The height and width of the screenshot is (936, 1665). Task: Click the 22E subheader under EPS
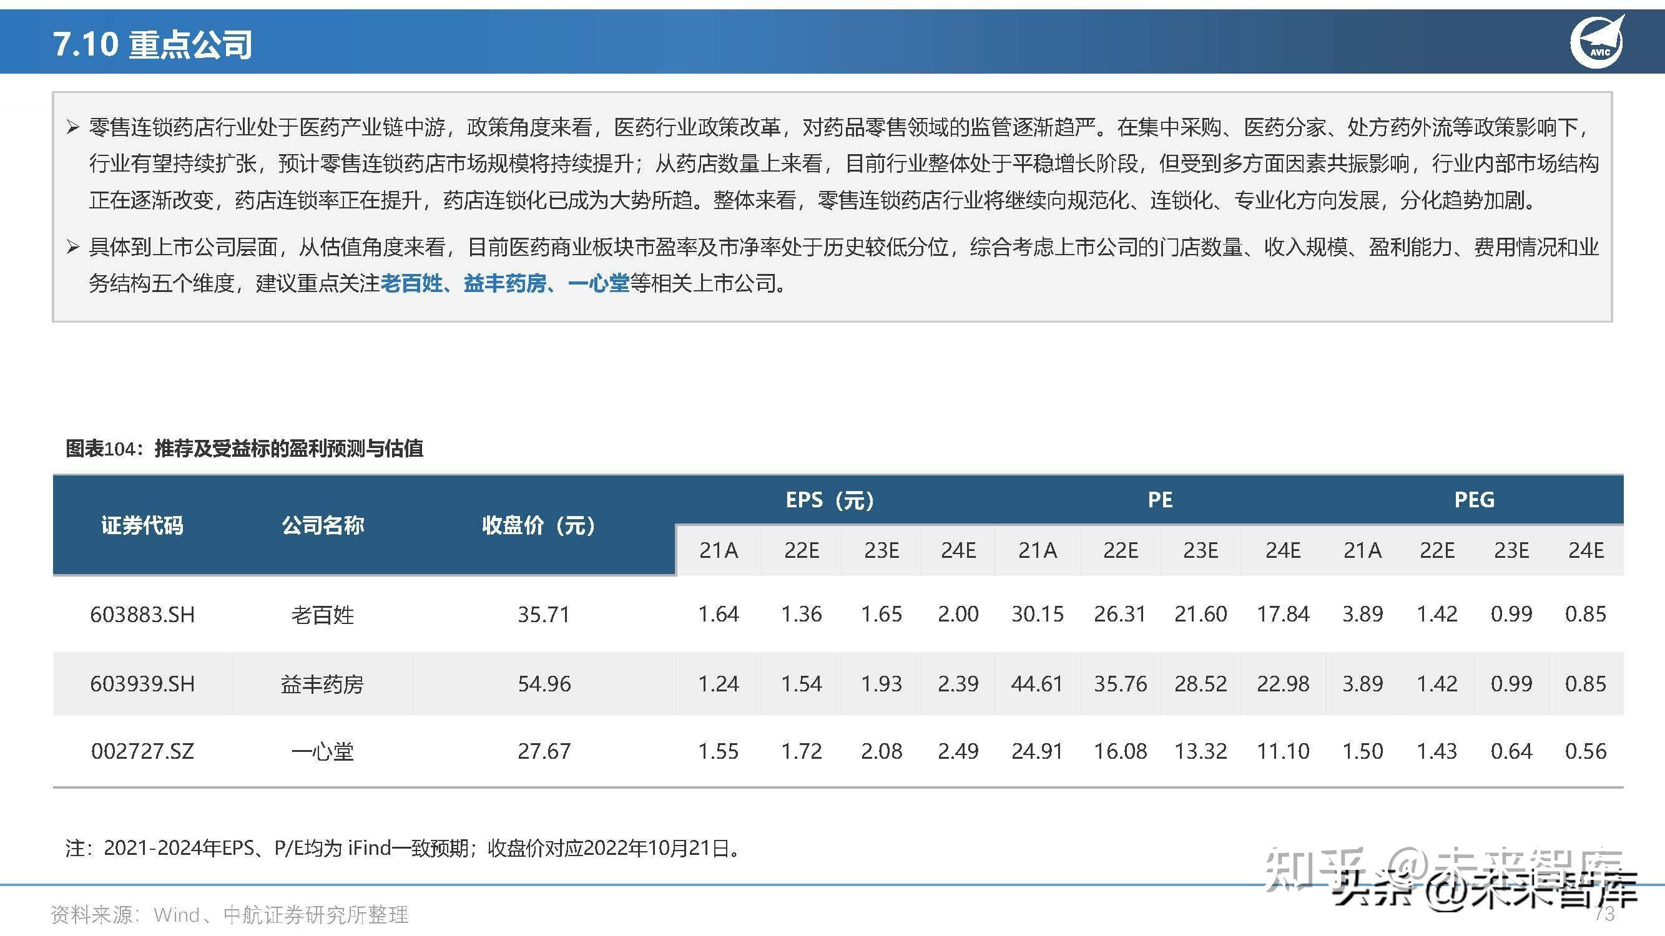(x=802, y=550)
